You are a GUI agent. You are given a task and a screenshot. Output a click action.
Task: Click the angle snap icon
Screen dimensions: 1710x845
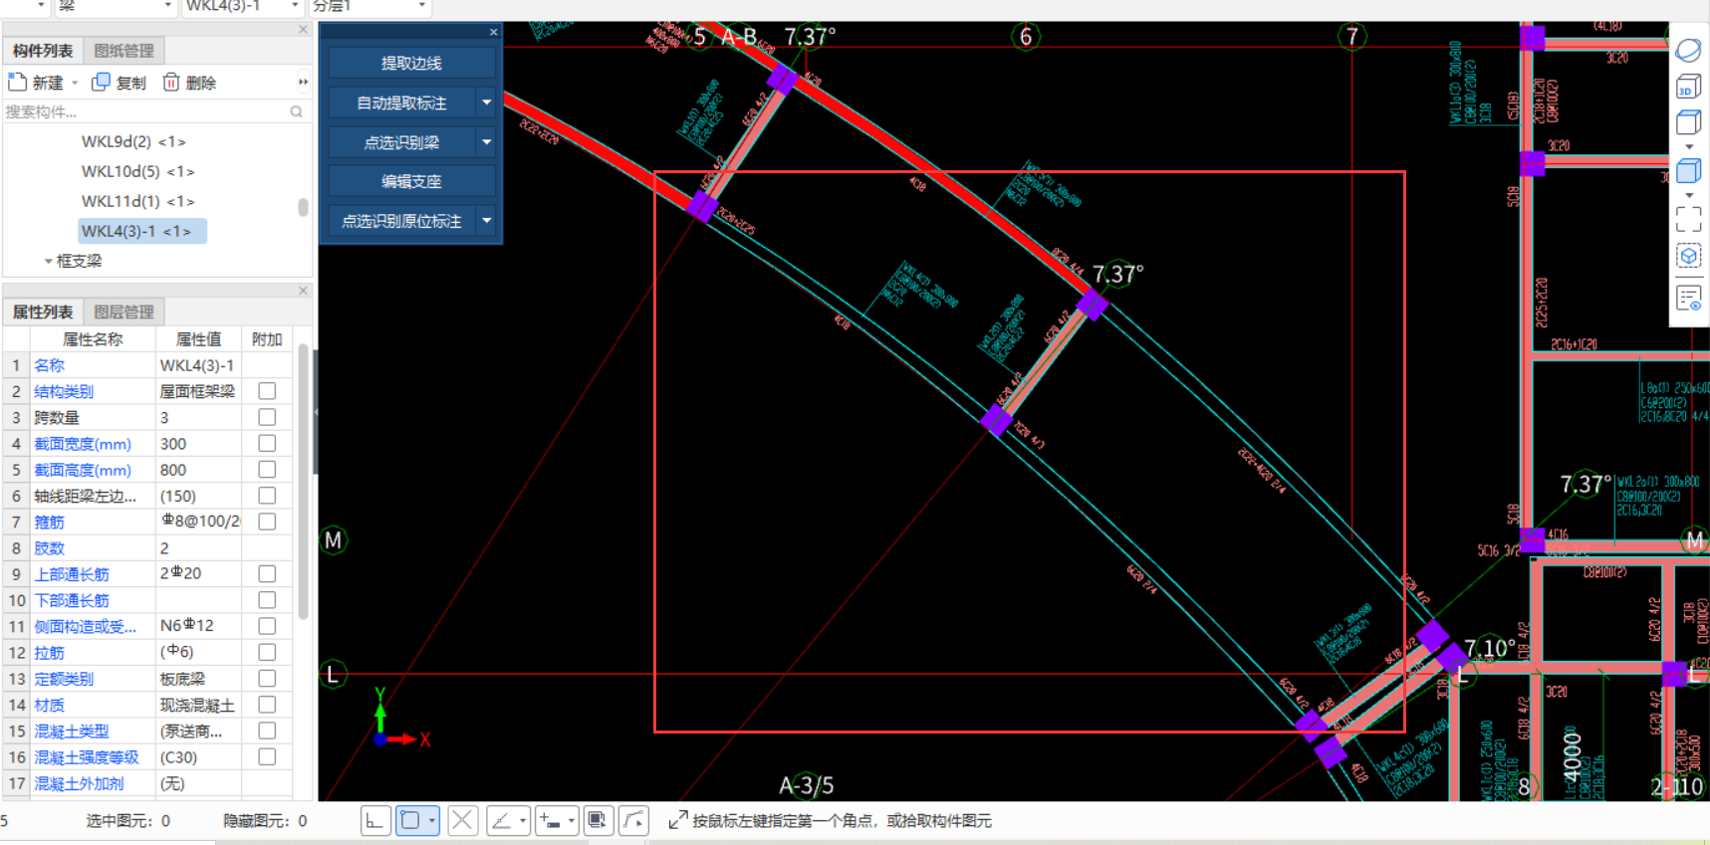(x=501, y=821)
